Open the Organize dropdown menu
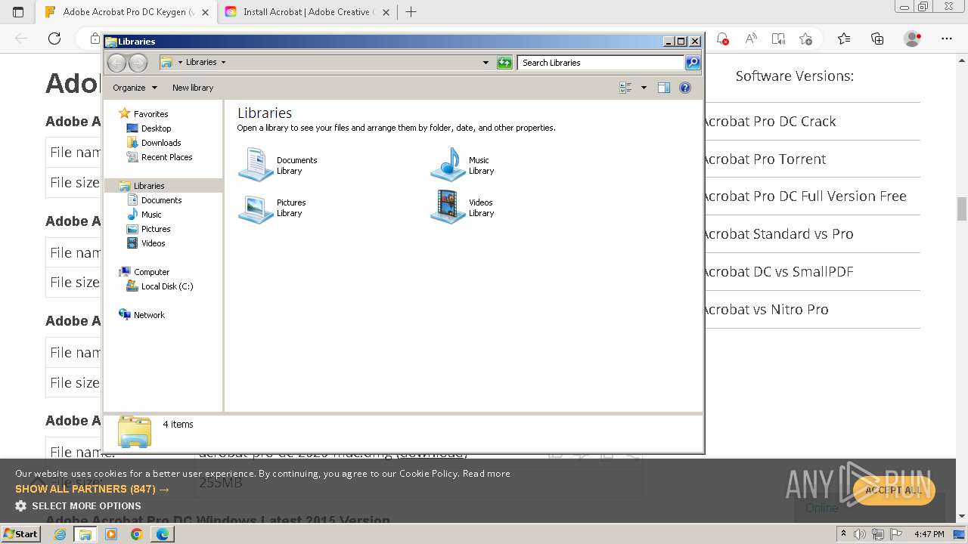Image resolution: width=968 pixels, height=544 pixels. pyautogui.click(x=135, y=88)
